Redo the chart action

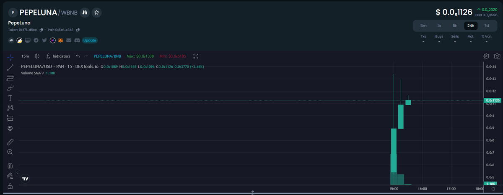point(86,56)
